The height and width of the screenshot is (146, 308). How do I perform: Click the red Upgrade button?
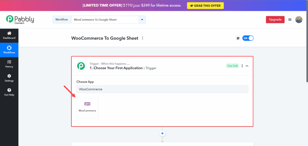coord(275,20)
